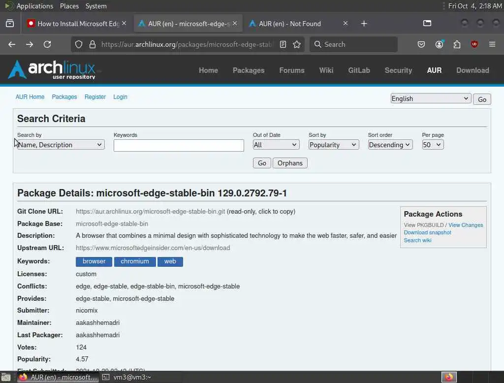Screen dimensions: 504x383
Task: Toggle reader view icon in address bar
Action: (x=283, y=44)
